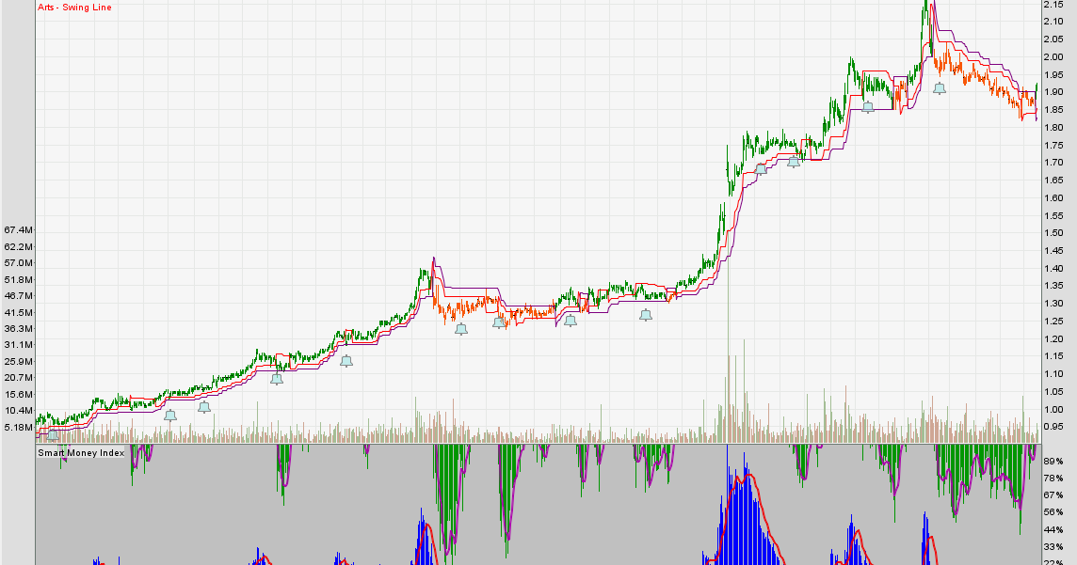
Task: Select the bell alert under the 1.40 spike
Action: 460,329
